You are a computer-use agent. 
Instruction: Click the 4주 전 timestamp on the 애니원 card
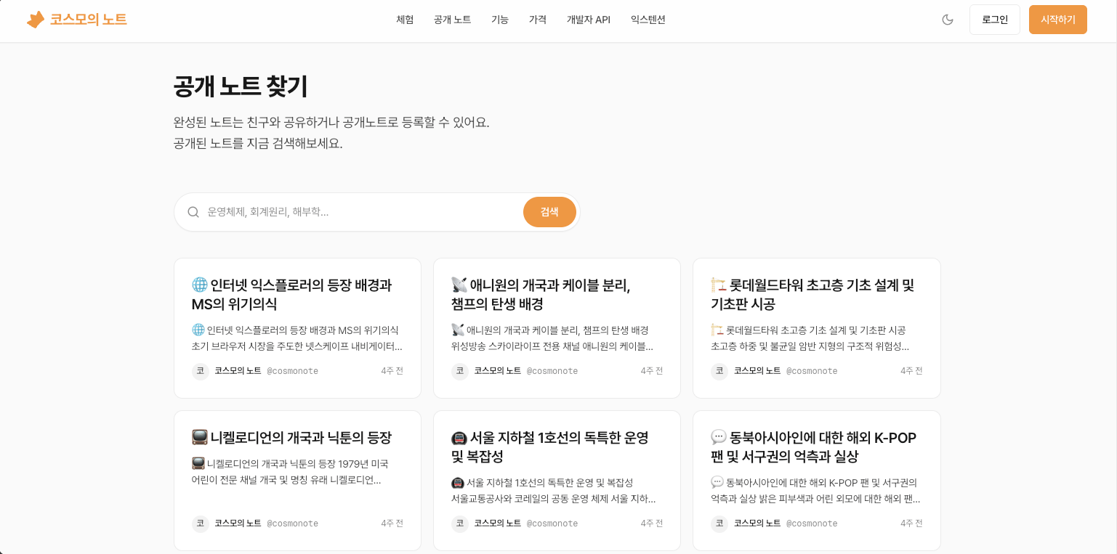click(x=652, y=371)
